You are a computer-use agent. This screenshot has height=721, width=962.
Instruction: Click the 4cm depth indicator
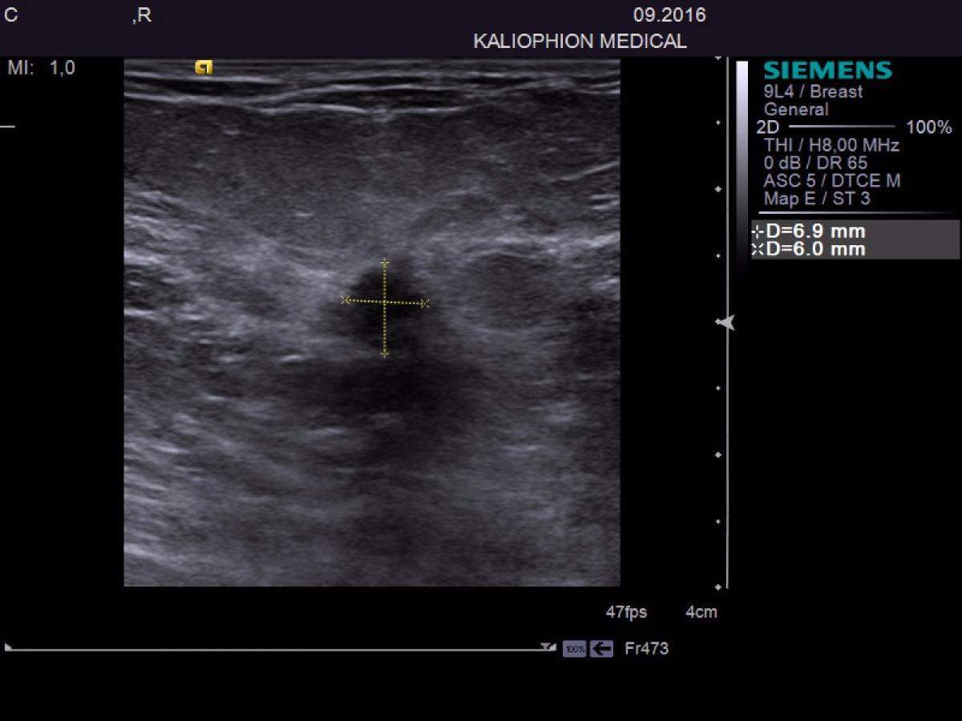tap(701, 613)
